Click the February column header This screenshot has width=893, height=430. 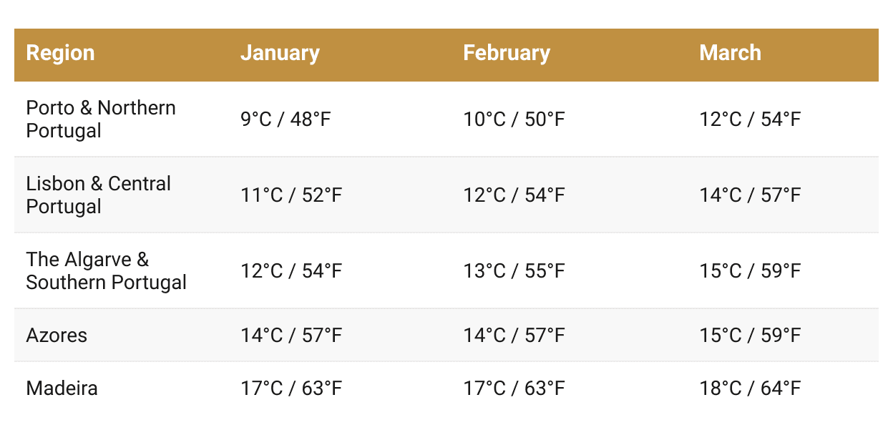(x=507, y=54)
